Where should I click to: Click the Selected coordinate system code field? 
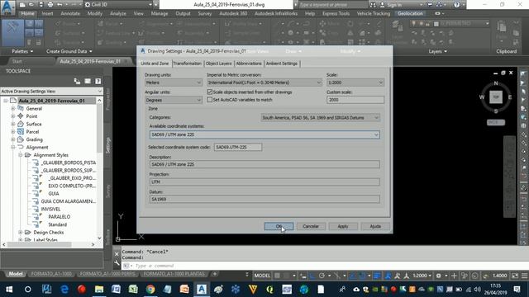click(238, 147)
